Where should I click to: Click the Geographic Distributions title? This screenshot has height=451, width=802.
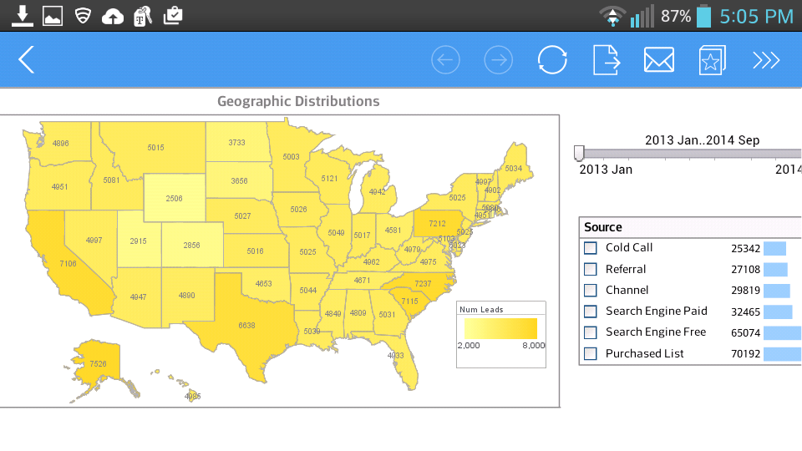298,101
